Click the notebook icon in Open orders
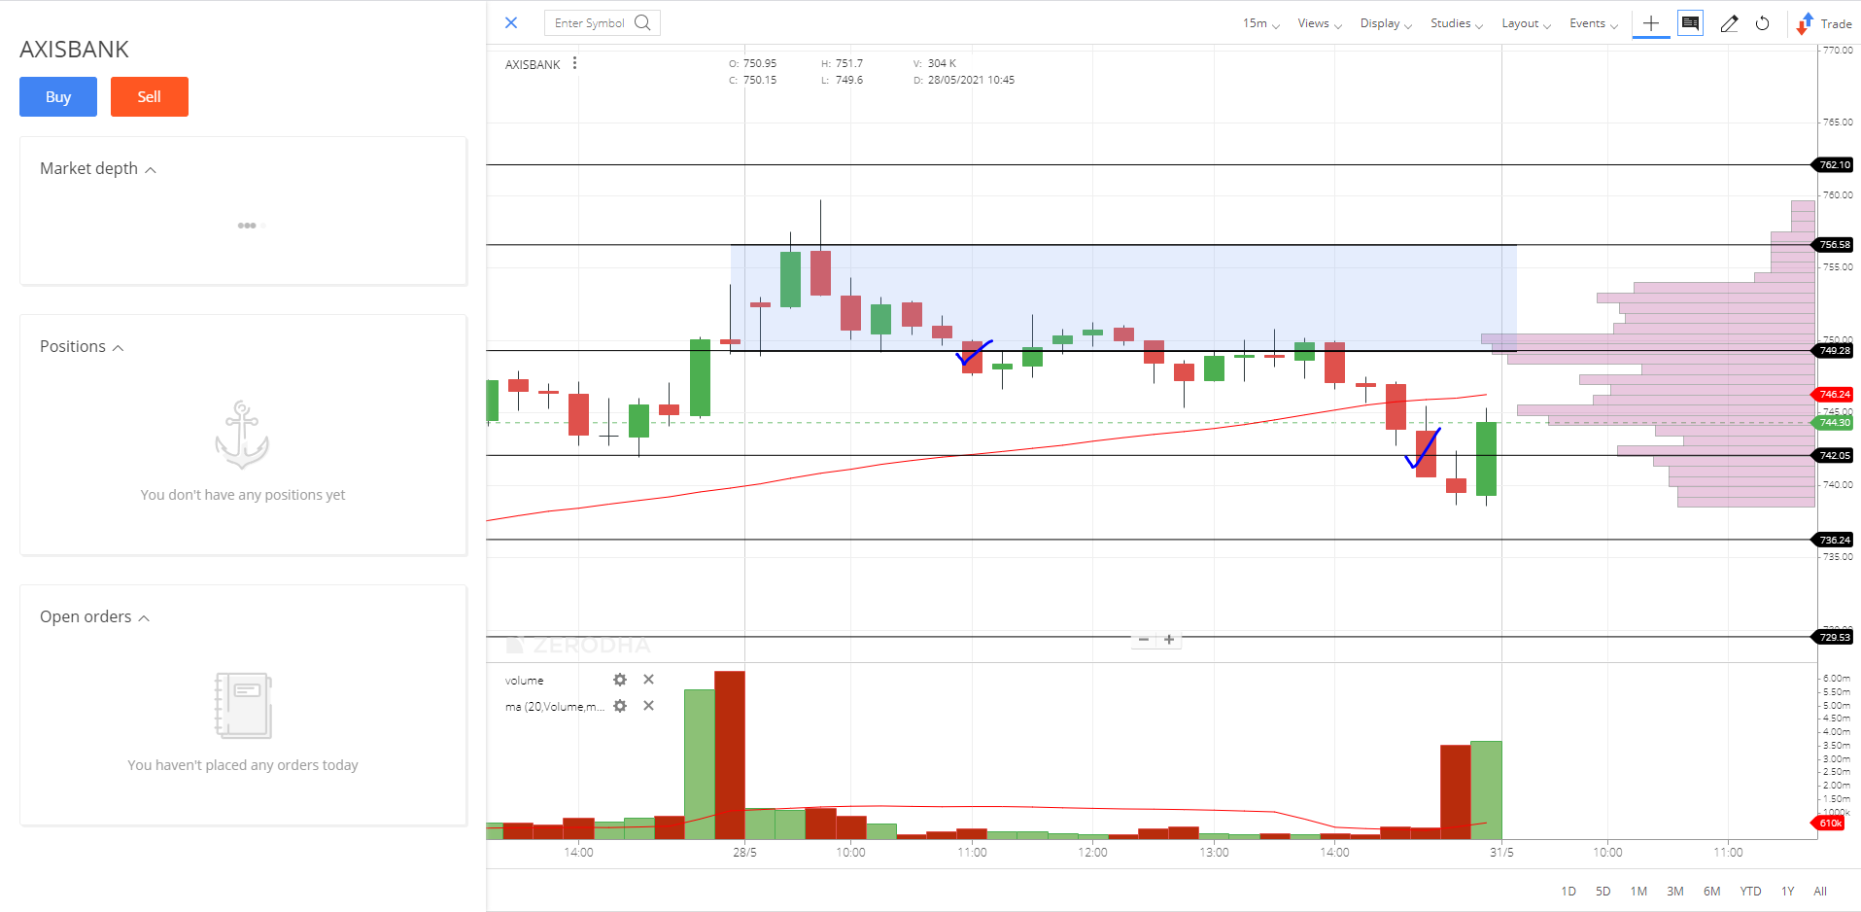Viewport: 1861px width, 912px height. pyautogui.click(x=243, y=705)
